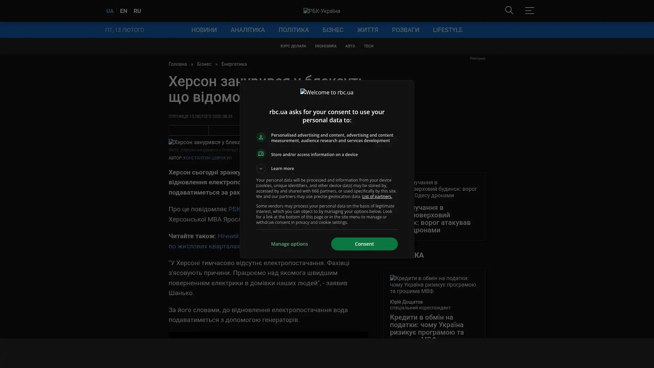
Task: Click the Welcome to rbc.ua logo
Action: [327, 92]
